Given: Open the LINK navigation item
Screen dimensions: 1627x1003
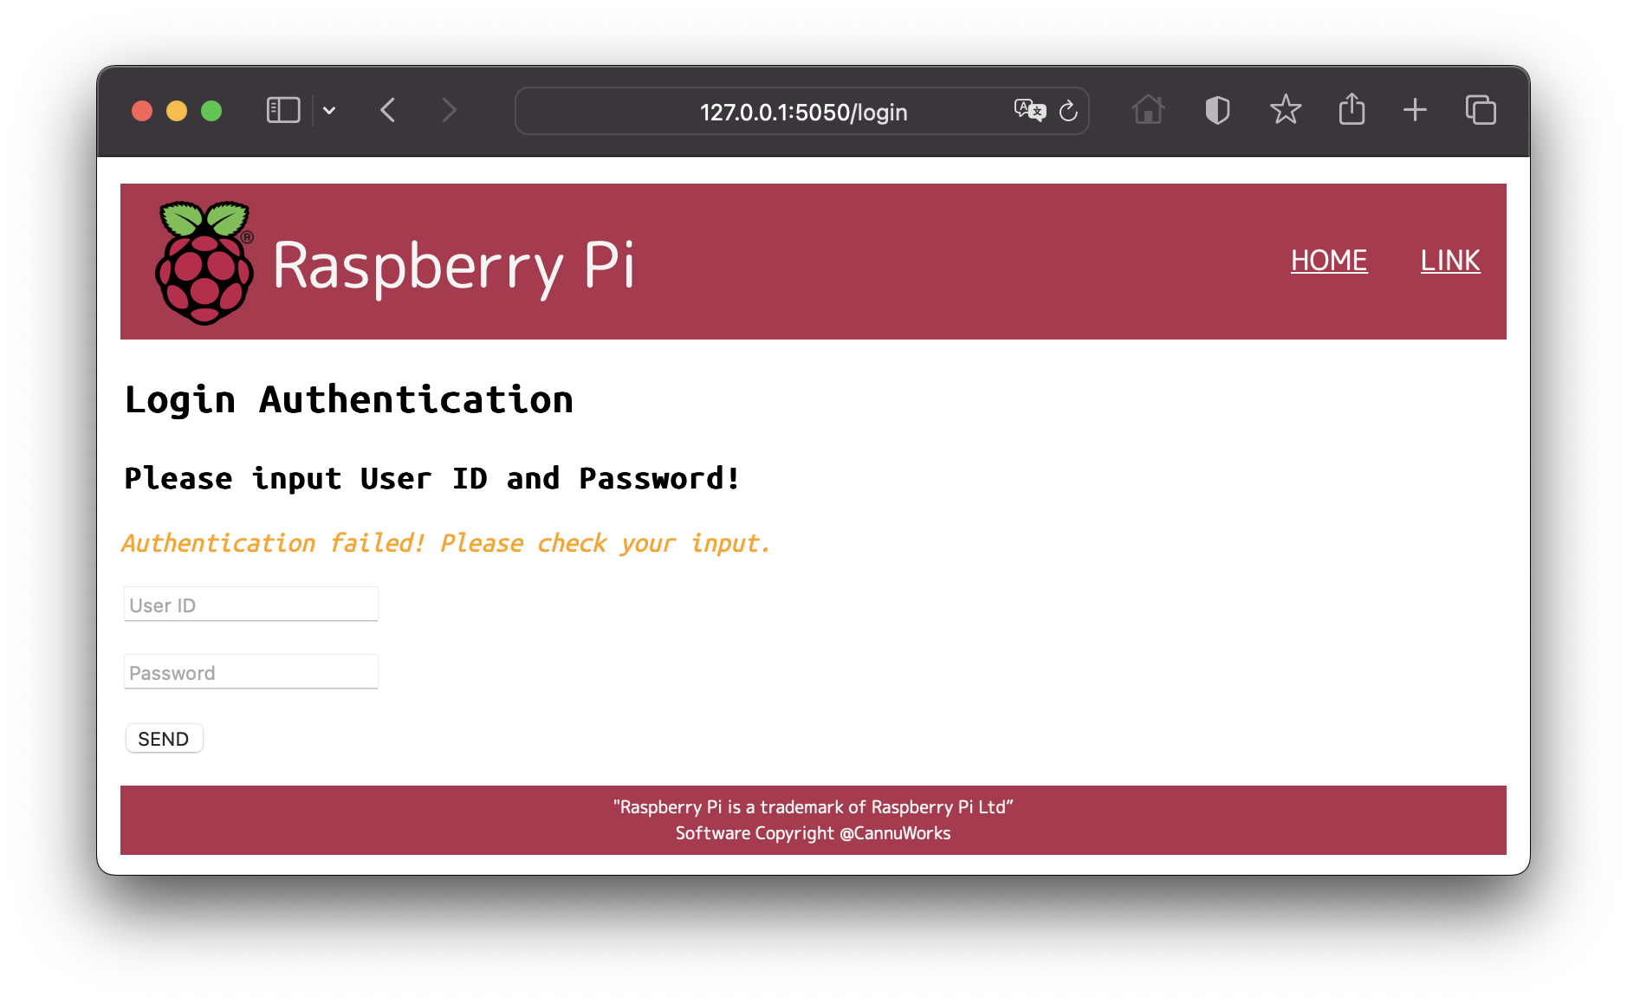Looking at the screenshot, I should (1450, 261).
